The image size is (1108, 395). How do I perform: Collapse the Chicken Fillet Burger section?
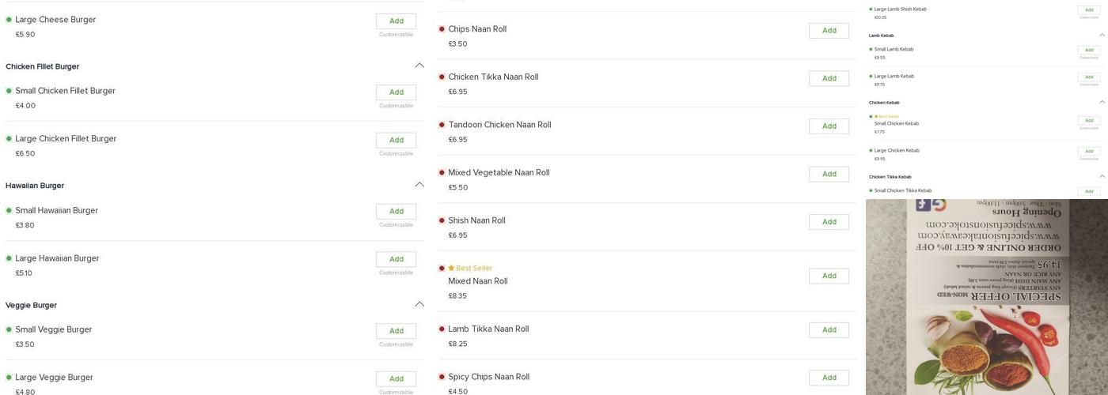(x=419, y=66)
